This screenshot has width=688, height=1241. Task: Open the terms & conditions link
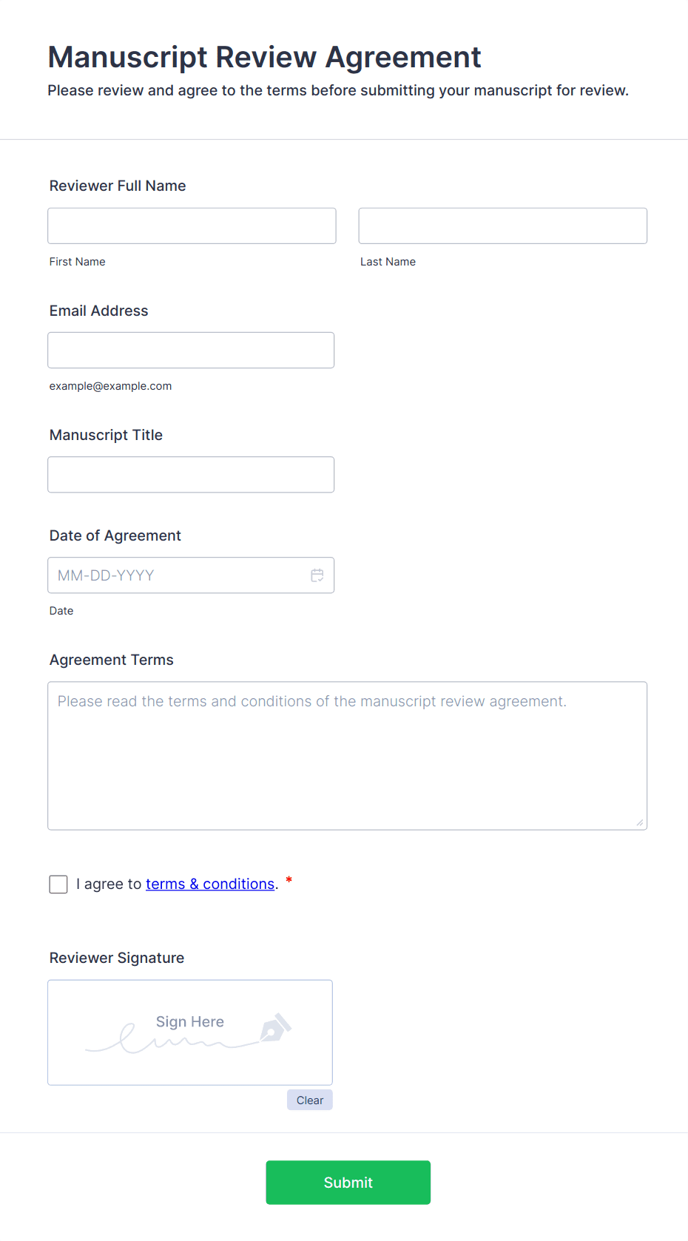coord(210,885)
